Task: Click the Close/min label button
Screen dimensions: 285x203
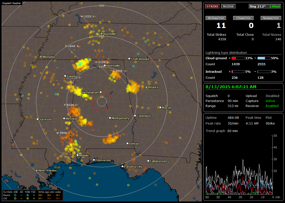Action: tap(243, 18)
